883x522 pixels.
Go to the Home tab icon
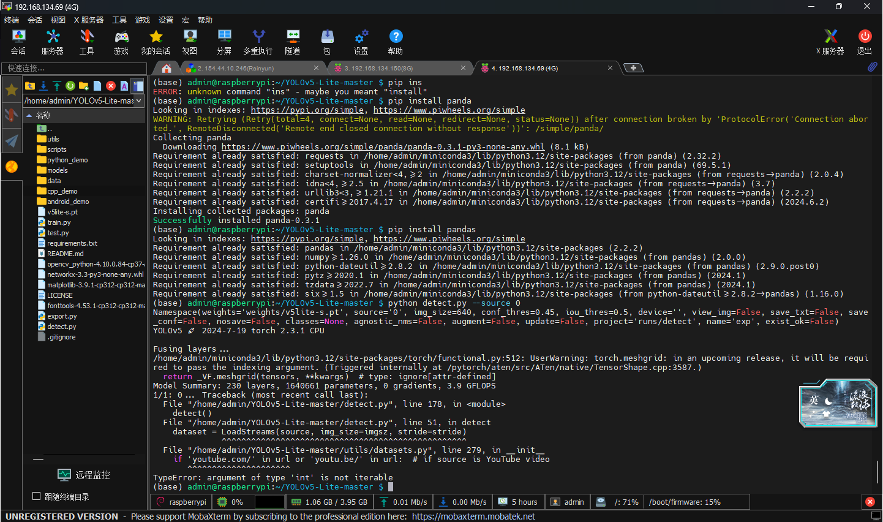pos(167,68)
